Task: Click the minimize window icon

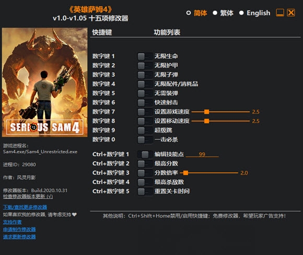Action: coord(279,13)
